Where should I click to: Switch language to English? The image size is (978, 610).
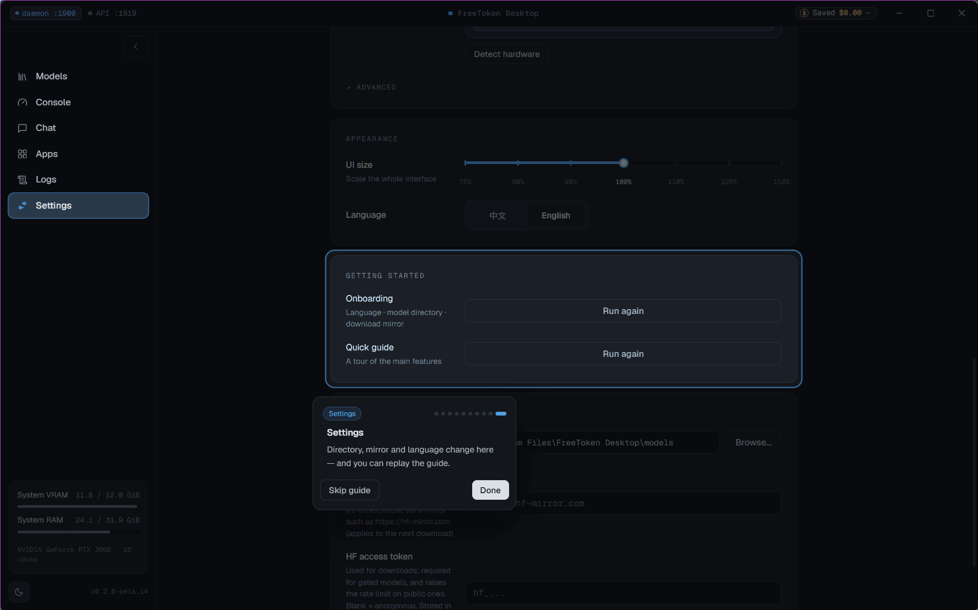tap(556, 216)
